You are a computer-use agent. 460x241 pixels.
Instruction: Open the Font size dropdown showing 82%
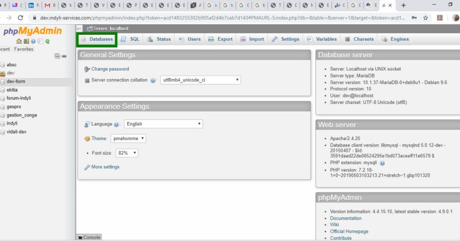pos(127,153)
